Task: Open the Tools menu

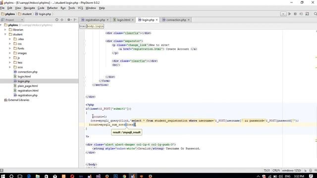Action: [x=71, y=8]
